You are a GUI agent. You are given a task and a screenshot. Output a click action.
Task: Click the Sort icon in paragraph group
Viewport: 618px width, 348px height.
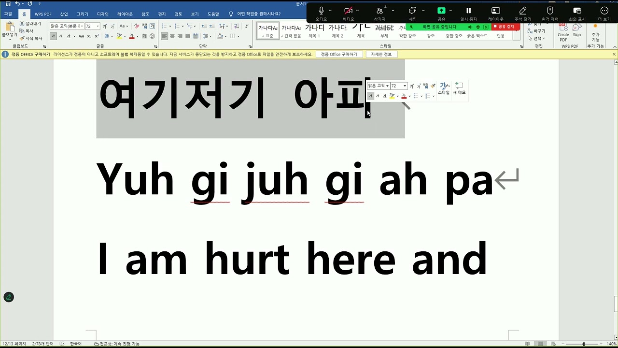click(x=236, y=26)
